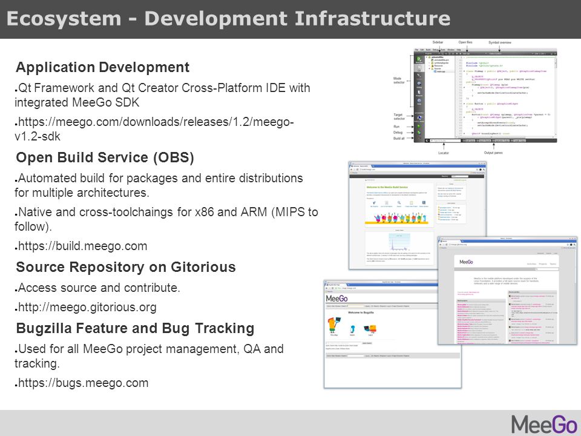Open Help mode in Qt Creator mode selector
Image resolution: width=581 pixels, height=436 pixels.
[419, 102]
